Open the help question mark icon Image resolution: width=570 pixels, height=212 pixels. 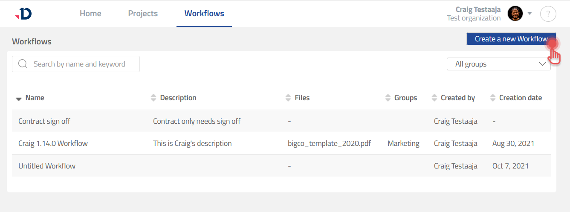click(548, 14)
